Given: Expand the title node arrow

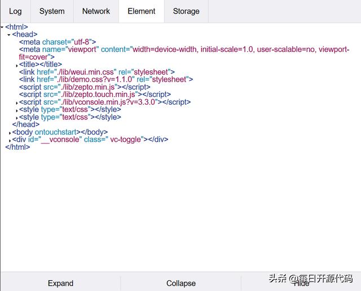Looking at the screenshot, I should (17, 65).
